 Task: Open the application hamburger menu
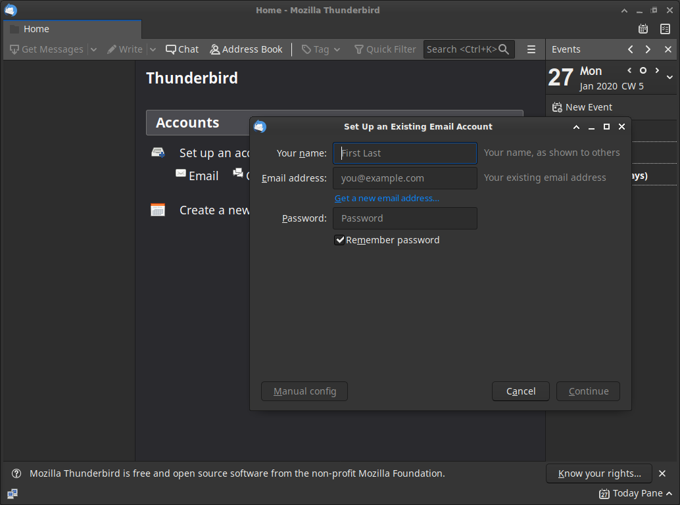[x=530, y=49]
